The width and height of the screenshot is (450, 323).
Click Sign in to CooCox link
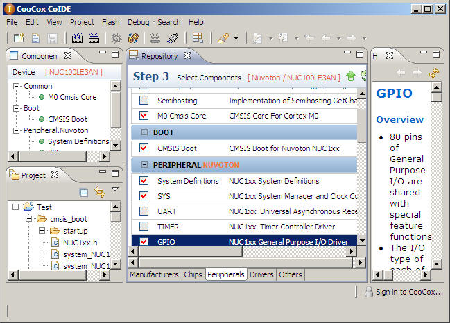pyautogui.click(x=408, y=292)
